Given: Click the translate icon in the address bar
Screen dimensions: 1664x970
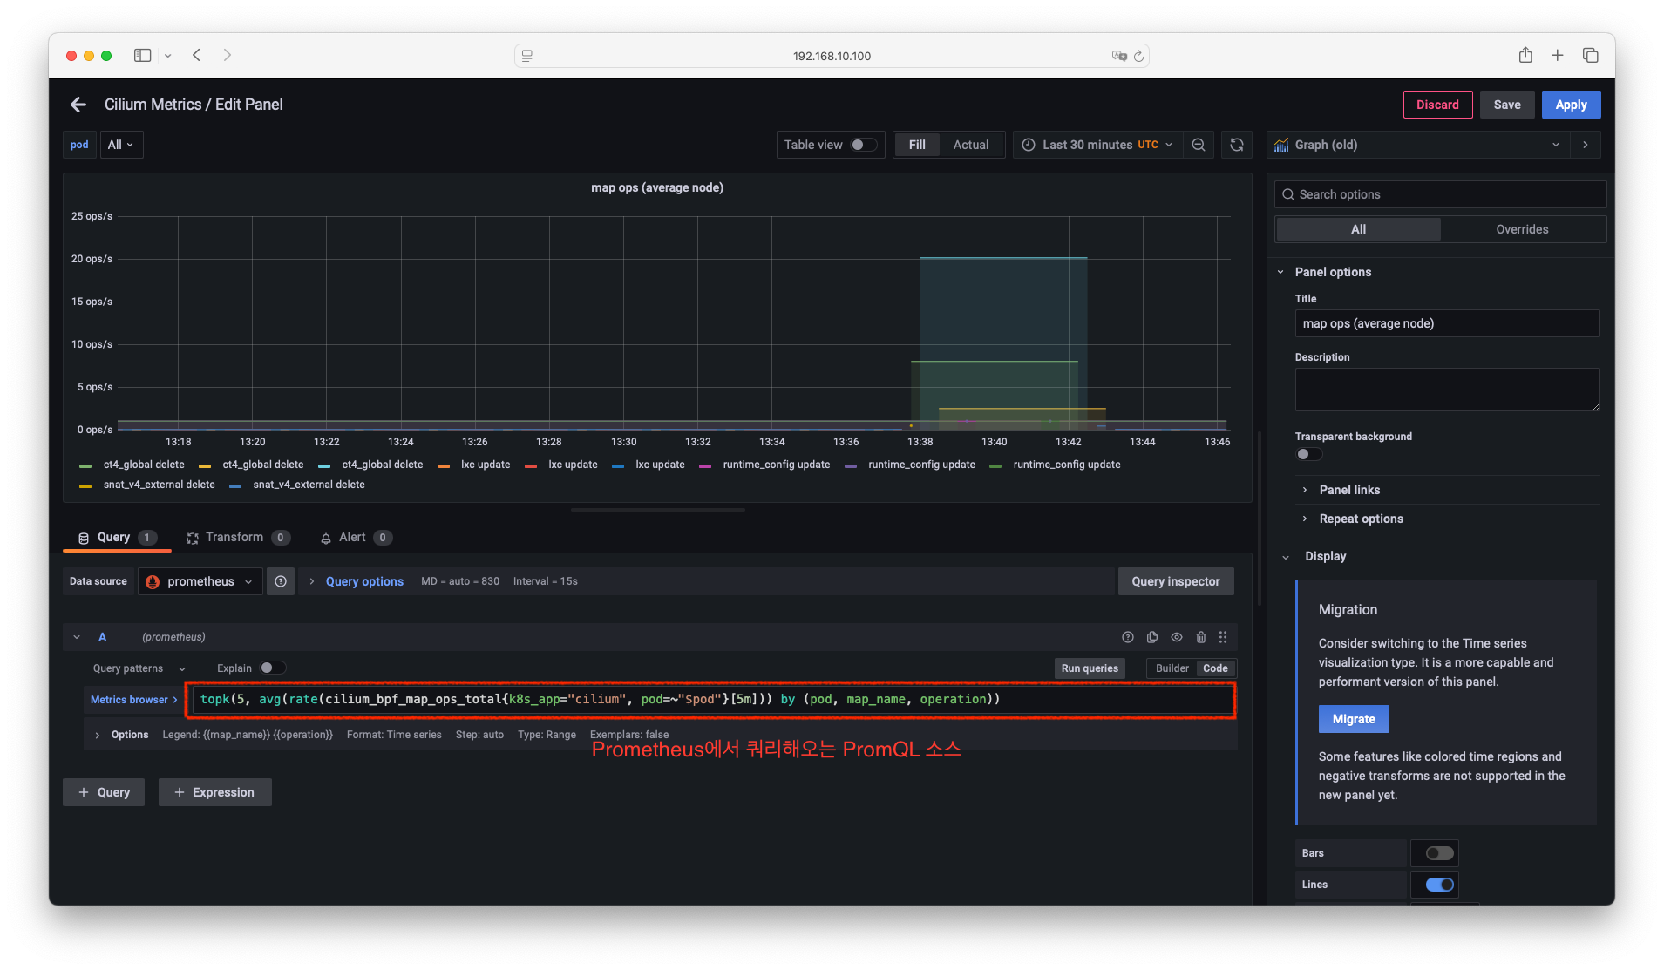Looking at the screenshot, I should pos(1119,56).
